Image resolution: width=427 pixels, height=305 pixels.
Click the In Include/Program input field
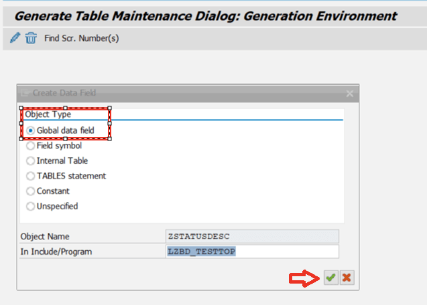[252, 251]
